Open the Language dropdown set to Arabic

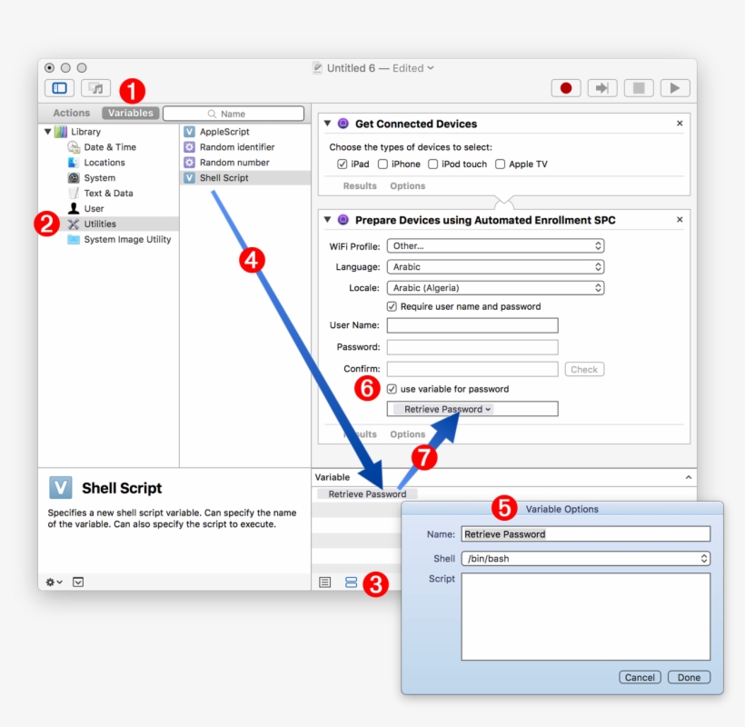(495, 266)
